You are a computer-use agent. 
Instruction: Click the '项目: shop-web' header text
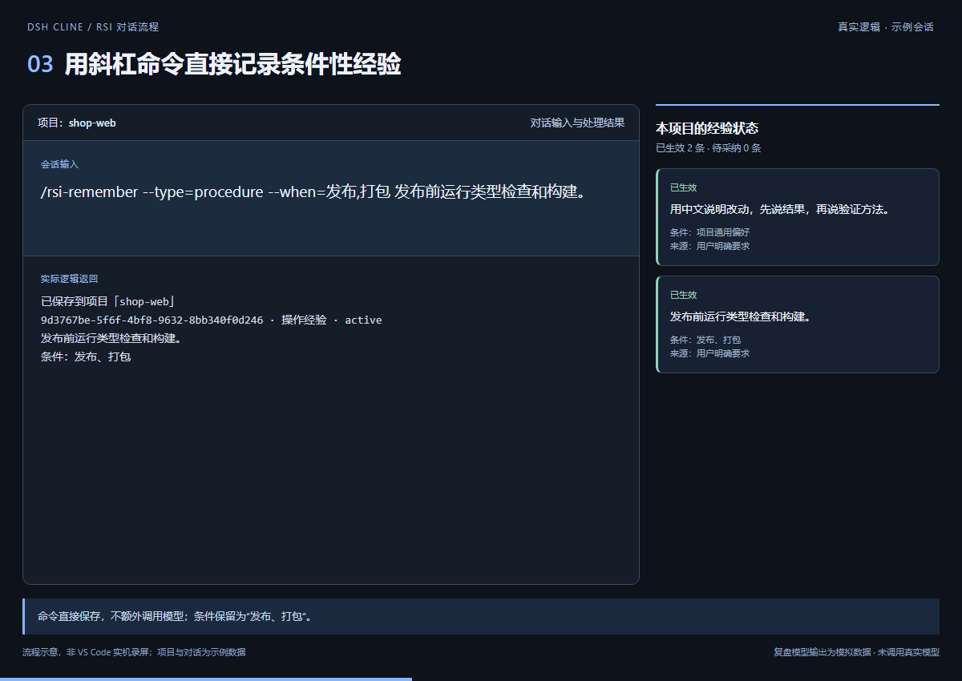[x=77, y=123]
